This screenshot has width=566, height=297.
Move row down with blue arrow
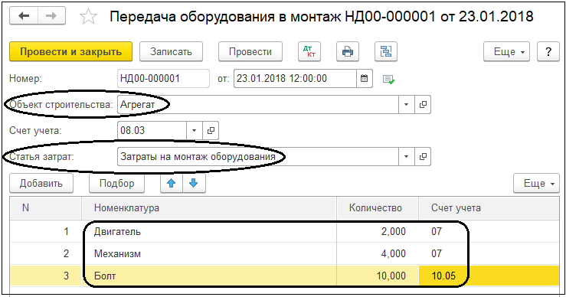pos(194,183)
